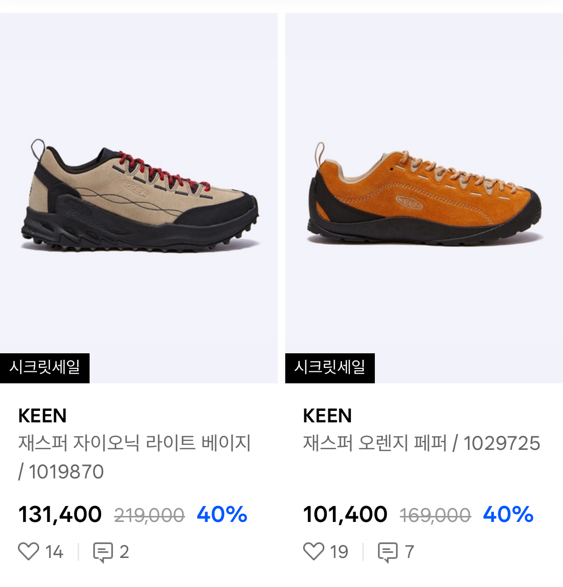
Task: Open KEEN brand link above the orange shoe
Action: tap(327, 416)
